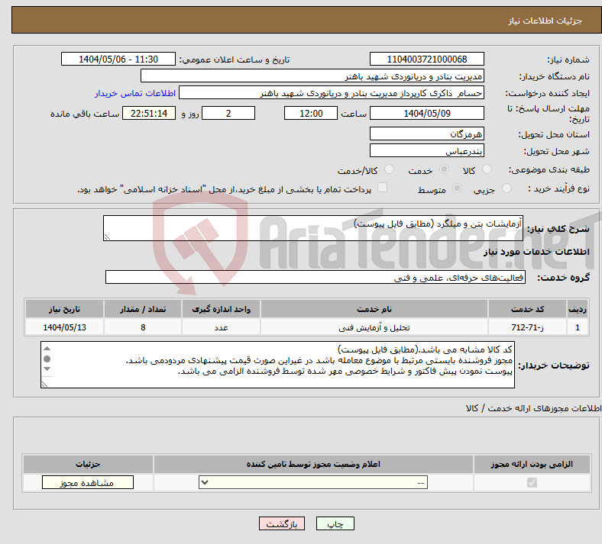602x544 pixels.
Task: Click the اطلاعات خدمات مورد نیاز heading
Action: tap(536, 252)
